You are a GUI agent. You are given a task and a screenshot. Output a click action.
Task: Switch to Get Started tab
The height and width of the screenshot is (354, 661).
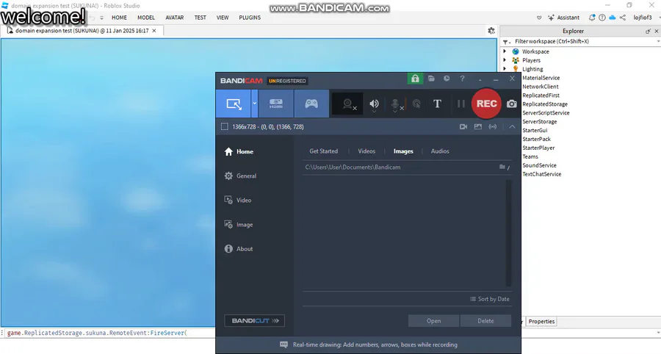[323, 151]
